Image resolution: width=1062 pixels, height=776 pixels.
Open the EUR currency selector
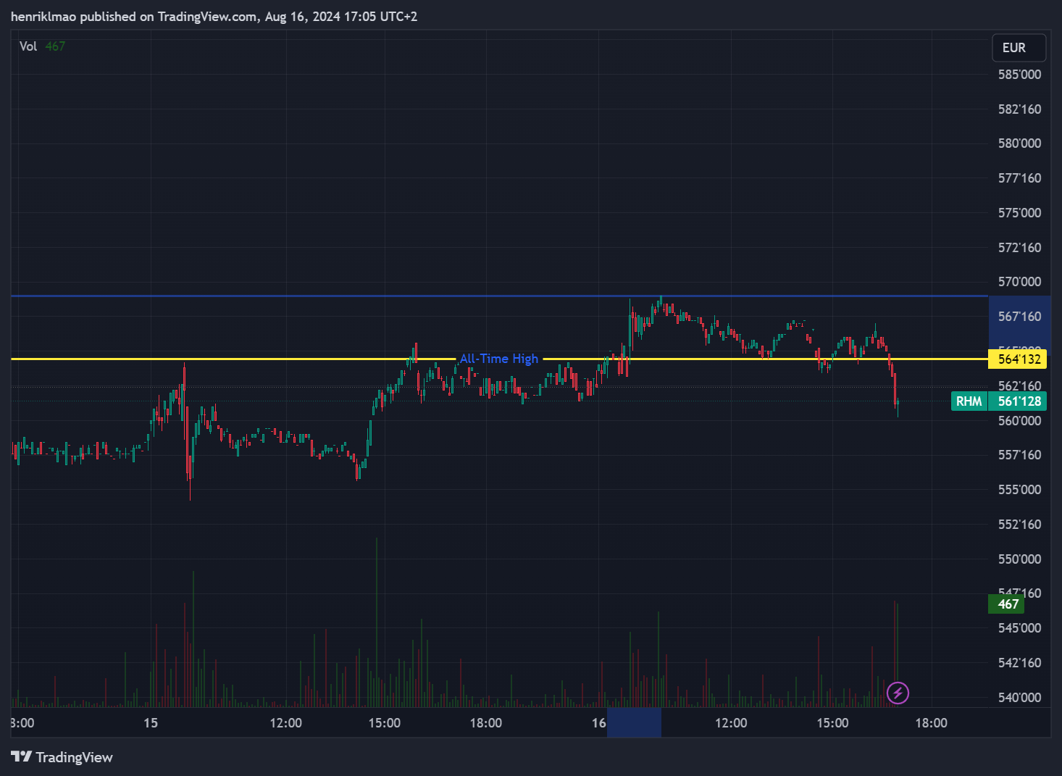pos(1019,48)
